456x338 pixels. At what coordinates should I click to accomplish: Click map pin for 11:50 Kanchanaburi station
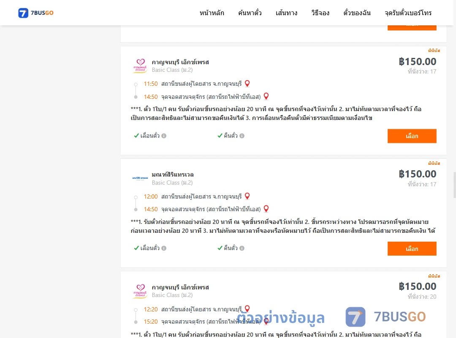click(x=247, y=84)
